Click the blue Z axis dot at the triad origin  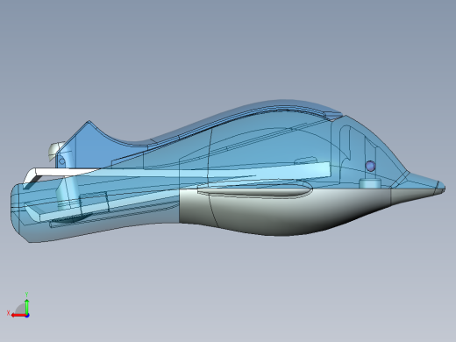tap(27, 316)
